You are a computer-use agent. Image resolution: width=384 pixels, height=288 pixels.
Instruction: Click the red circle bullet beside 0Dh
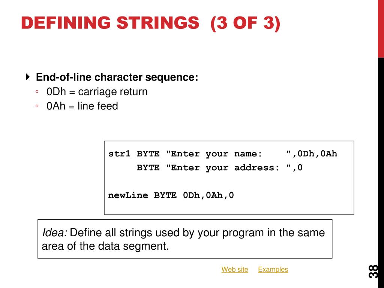pyautogui.click(x=37, y=92)
